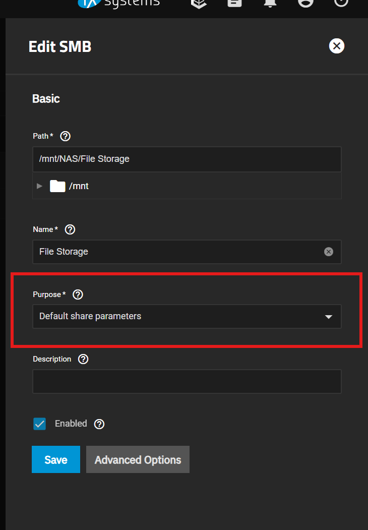Click the user account icon in top bar

305,3
